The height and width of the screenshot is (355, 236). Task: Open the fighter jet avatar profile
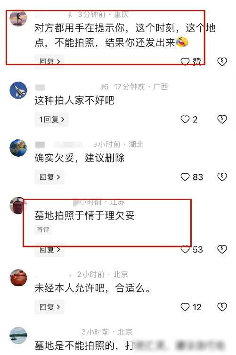[x=18, y=90]
